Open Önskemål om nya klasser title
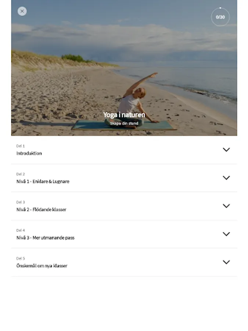248x331 pixels. pyautogui.click(x=42, y=266)
